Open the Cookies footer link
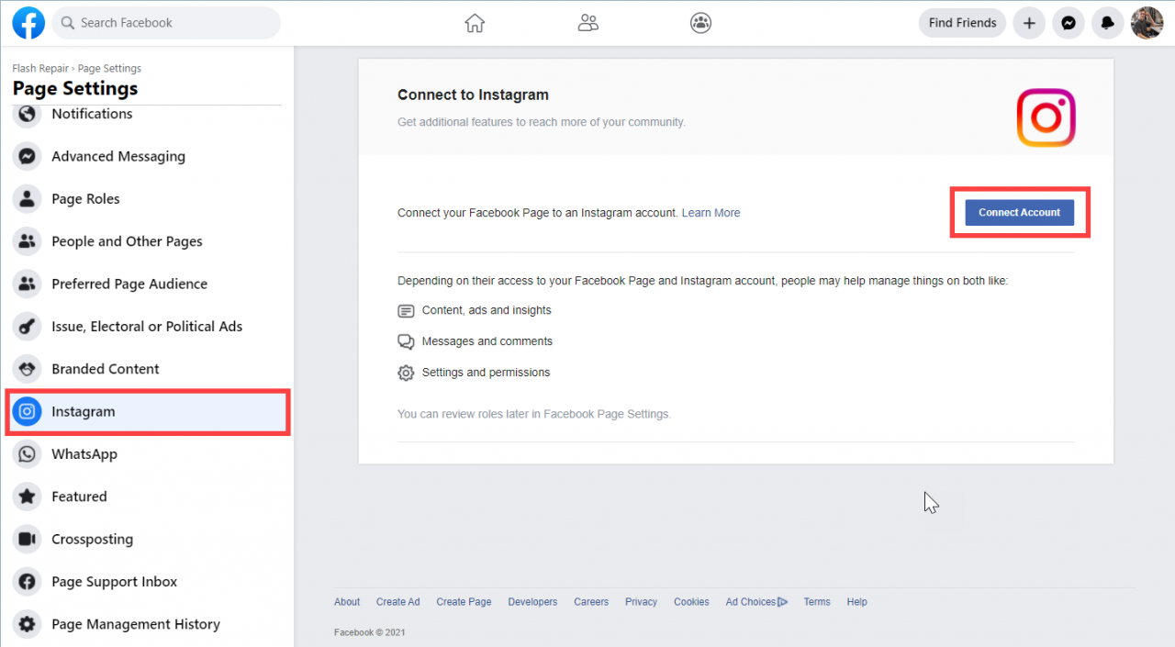 click(691, 602)
